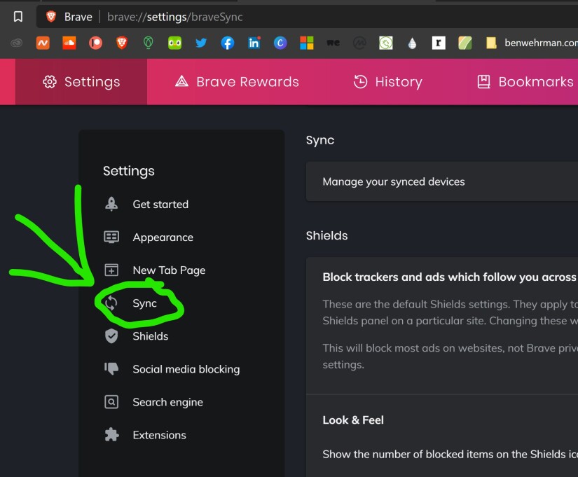
Task: Switch to the Brave Rewards tab
Action: click(x=237, y=82)
